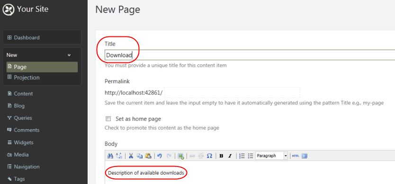Click the 'New Page' heading
Viewport: 395px width, 184px height.
(117, 9)
